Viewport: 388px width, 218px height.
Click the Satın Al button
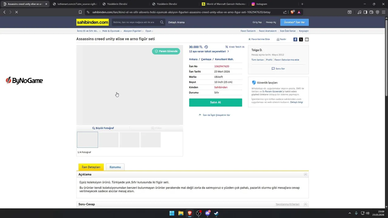point(216,102)
